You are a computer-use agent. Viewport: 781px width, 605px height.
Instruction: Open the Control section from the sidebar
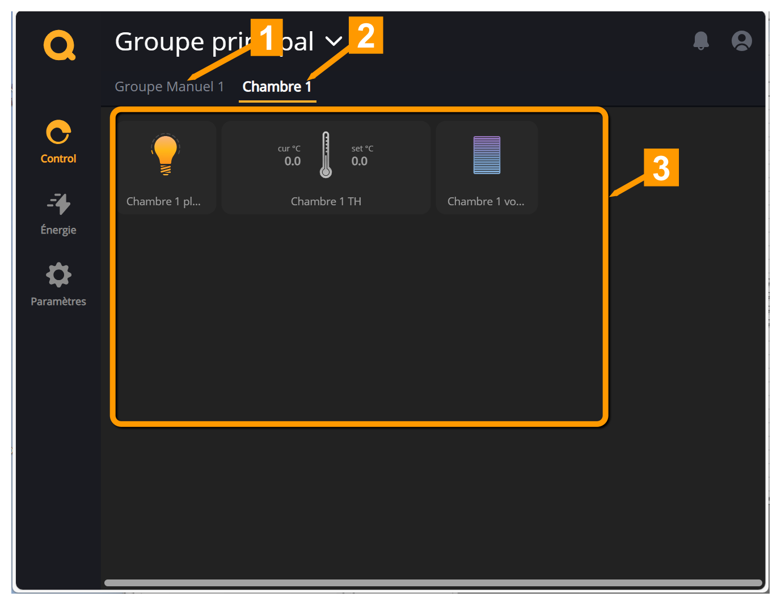pyautogui.click(x=58, y=143)
